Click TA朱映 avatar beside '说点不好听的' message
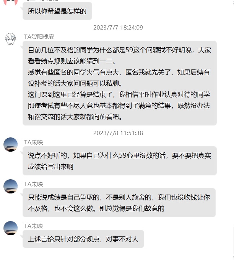The height and width of the screenshot is (261, 234). (x=11, y=144)
